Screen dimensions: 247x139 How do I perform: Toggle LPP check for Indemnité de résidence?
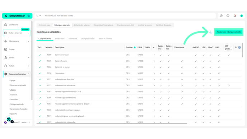tap(229, 85)
